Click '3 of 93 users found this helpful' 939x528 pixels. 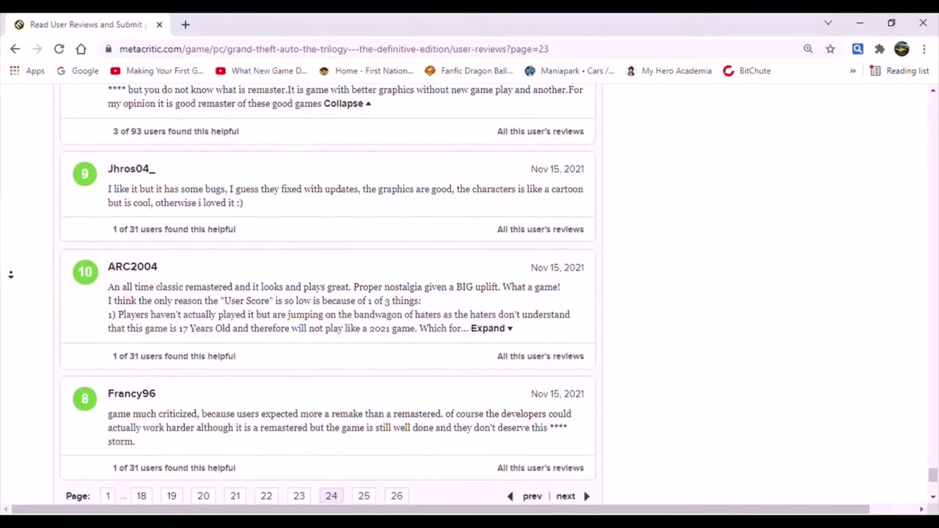[175, 131]
